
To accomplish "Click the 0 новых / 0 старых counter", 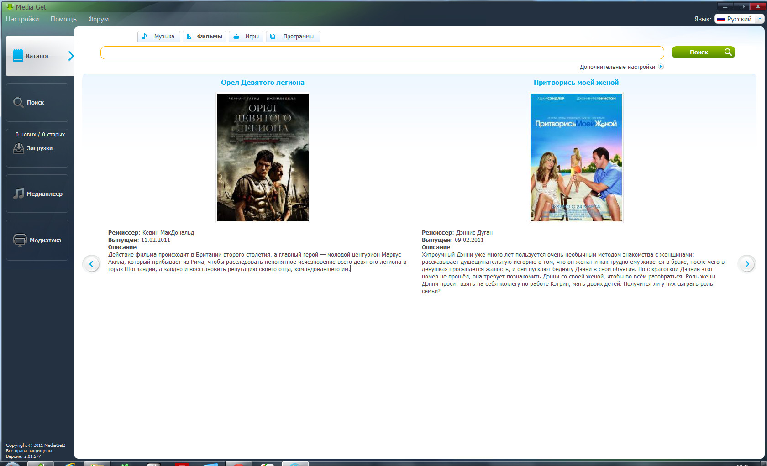I will (x=40, y=135).
